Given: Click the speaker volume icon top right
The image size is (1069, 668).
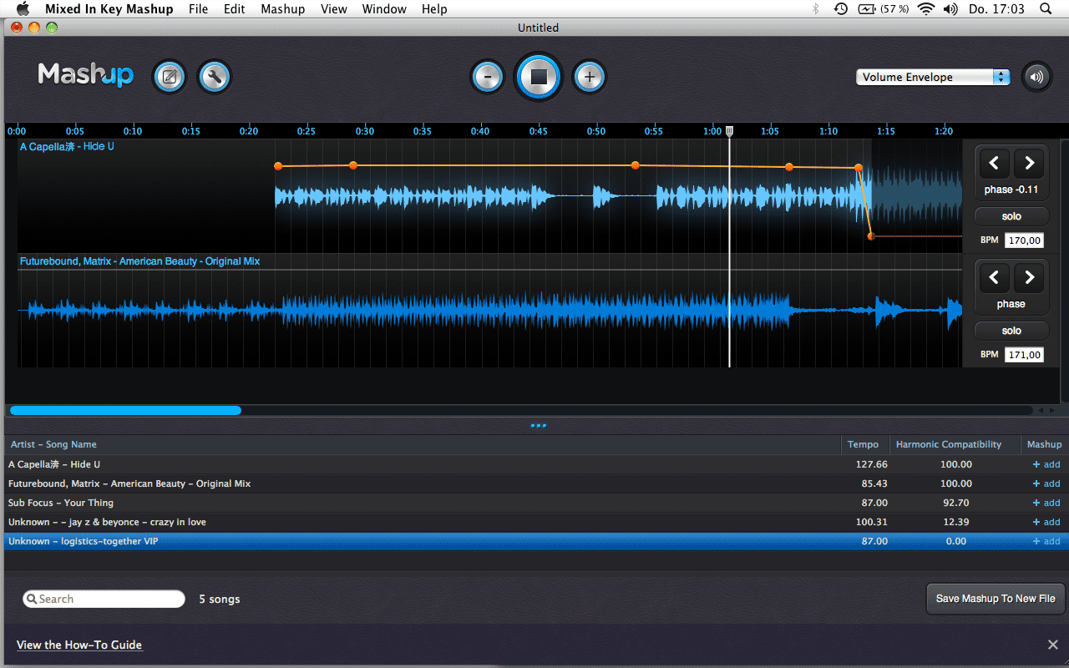Looking at the screenshot, I should [x=1036, y=78].
